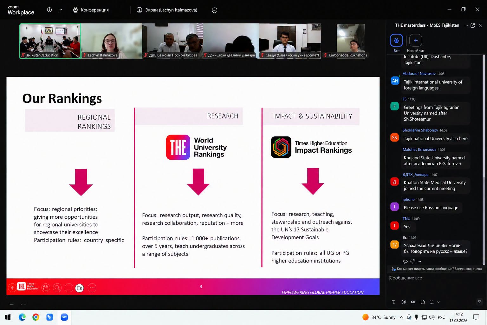This screenshot has width=487, height=325.
Task: Open the GIF picker in chat composer
Action: (413, 302)
